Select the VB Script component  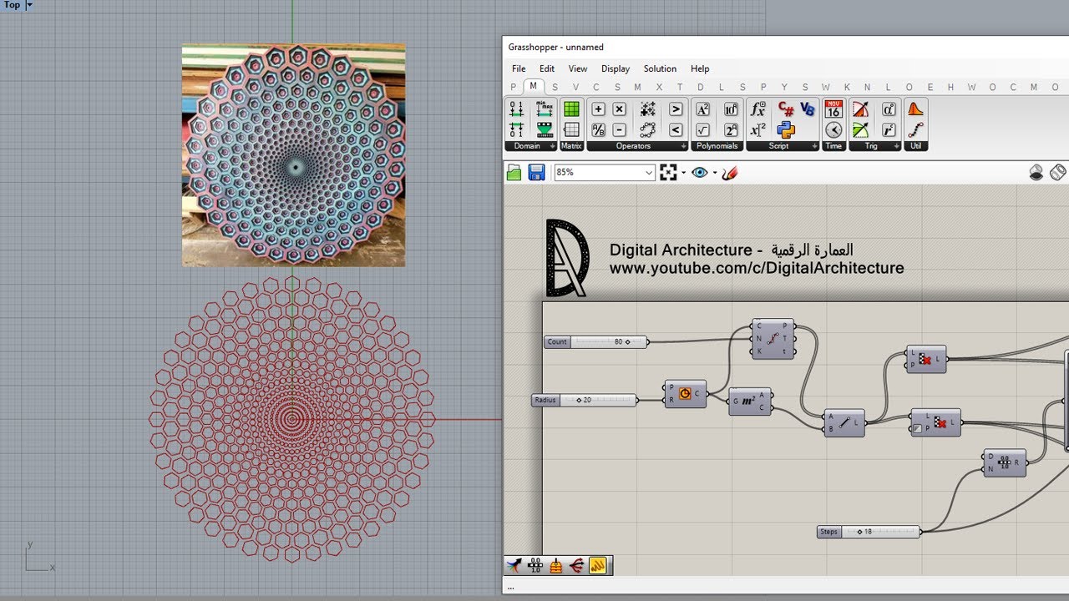click(808, 109)
